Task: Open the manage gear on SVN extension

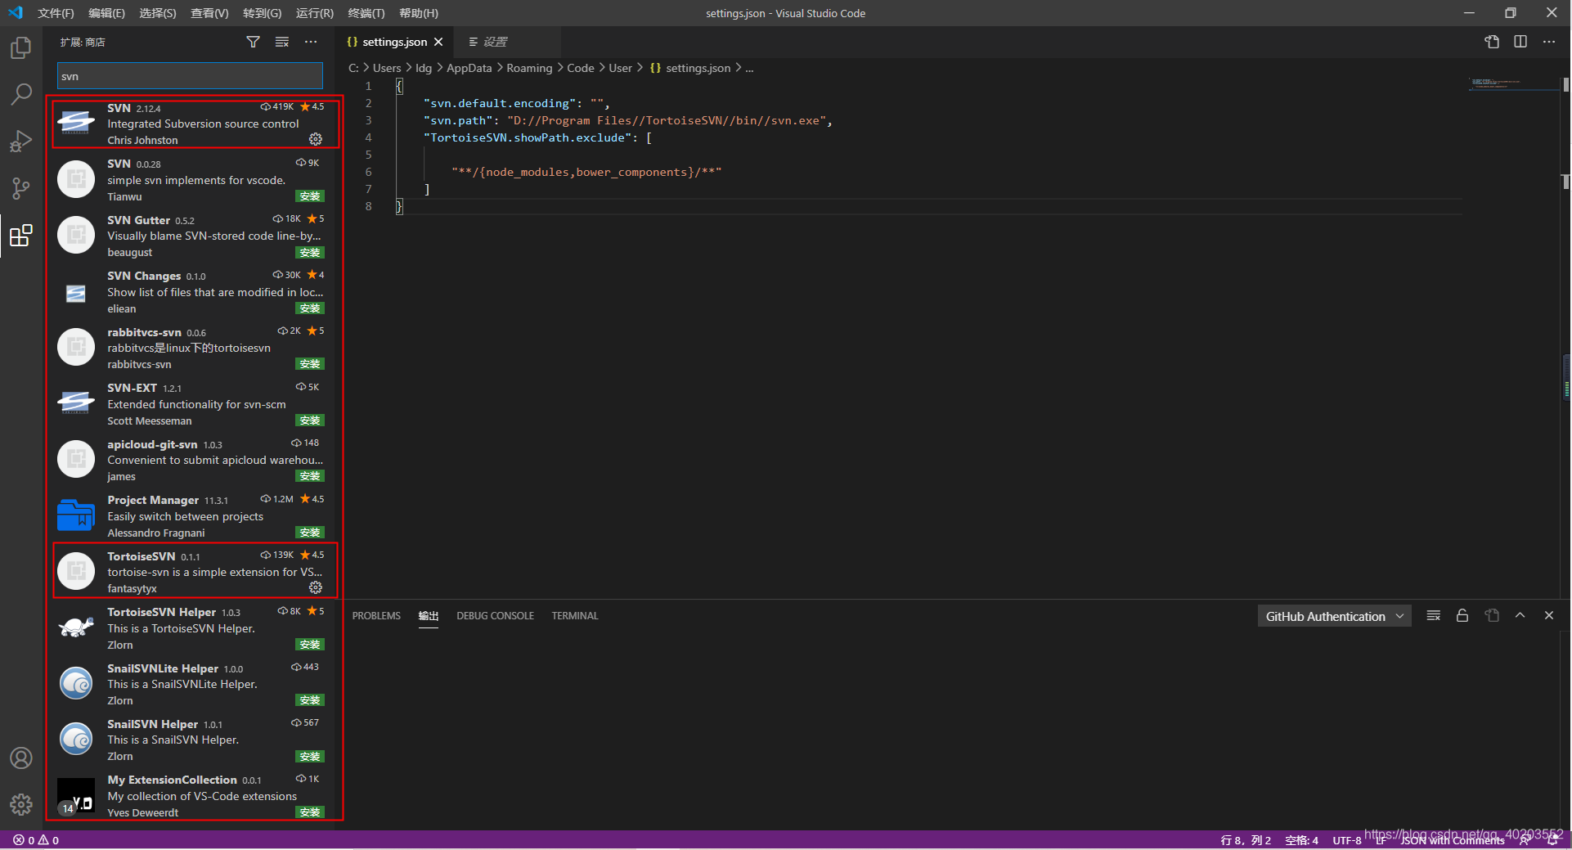Action: click(x=316, y=139)
